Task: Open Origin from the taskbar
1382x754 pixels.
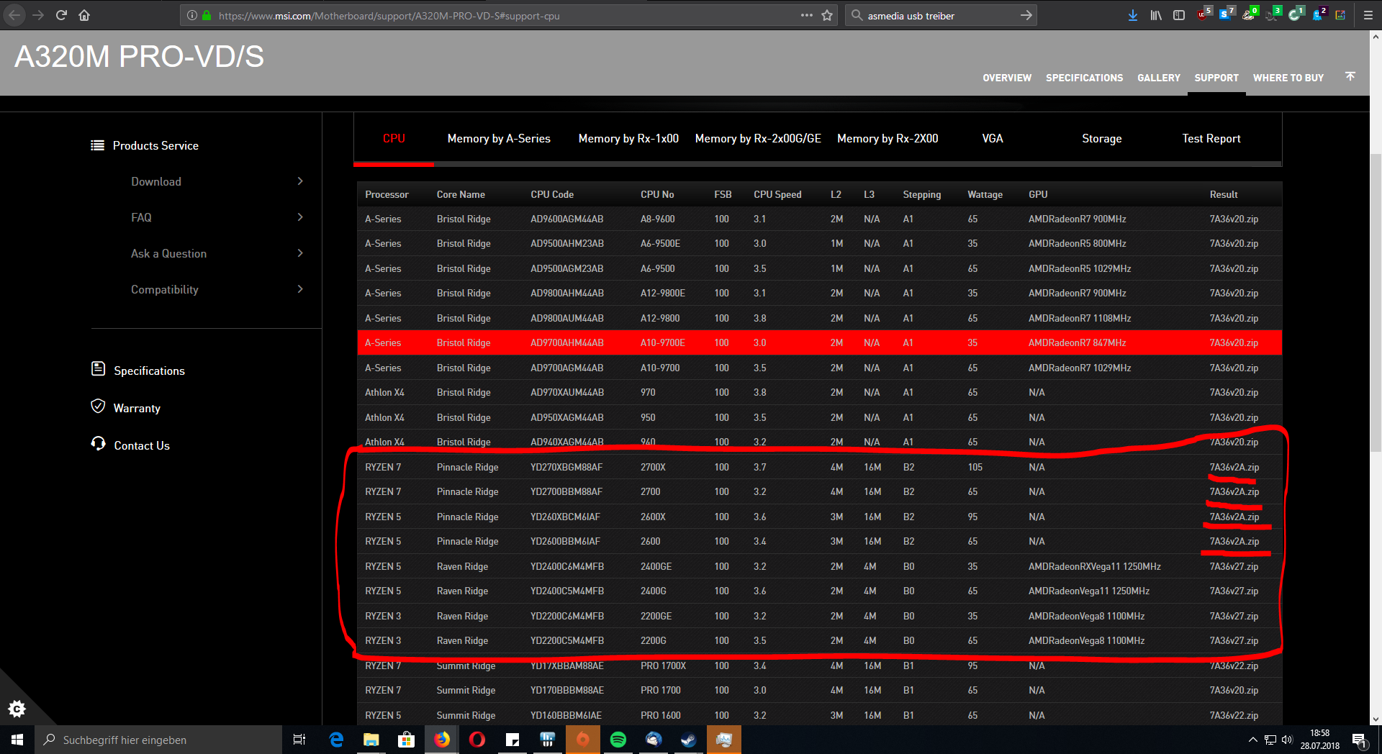Action: [x=583, y=740]
